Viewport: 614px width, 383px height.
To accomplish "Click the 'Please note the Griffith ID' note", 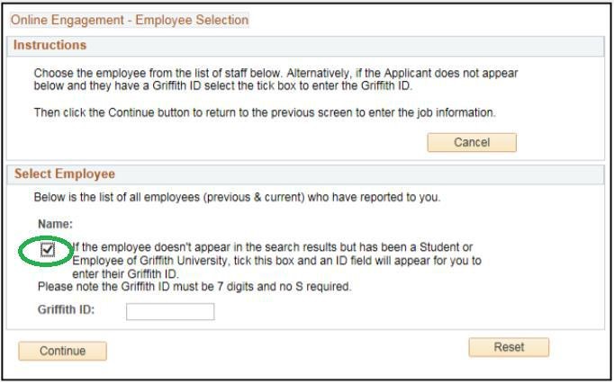I will pos(194,287).
